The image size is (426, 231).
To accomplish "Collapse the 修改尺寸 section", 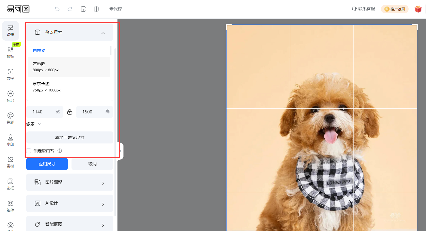I will coord(103,33).
